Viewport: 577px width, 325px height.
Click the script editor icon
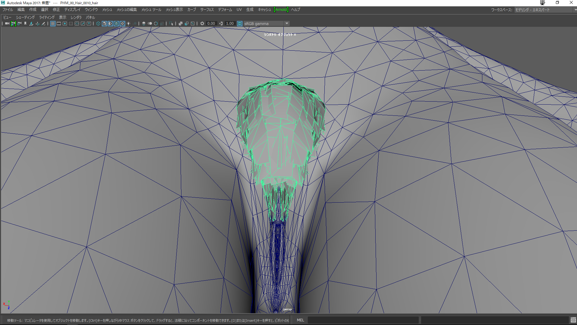pyautogui.click(x=573, y=320)
